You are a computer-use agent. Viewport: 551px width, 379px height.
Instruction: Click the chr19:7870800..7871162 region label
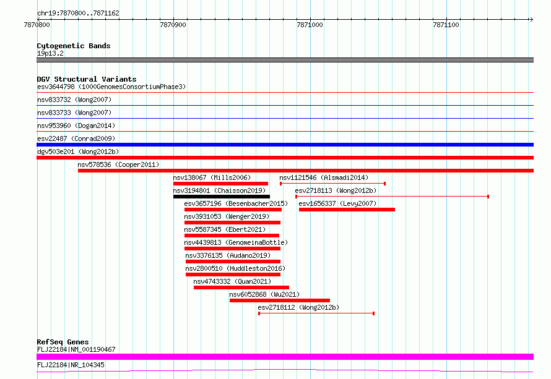tap(78, 13)
